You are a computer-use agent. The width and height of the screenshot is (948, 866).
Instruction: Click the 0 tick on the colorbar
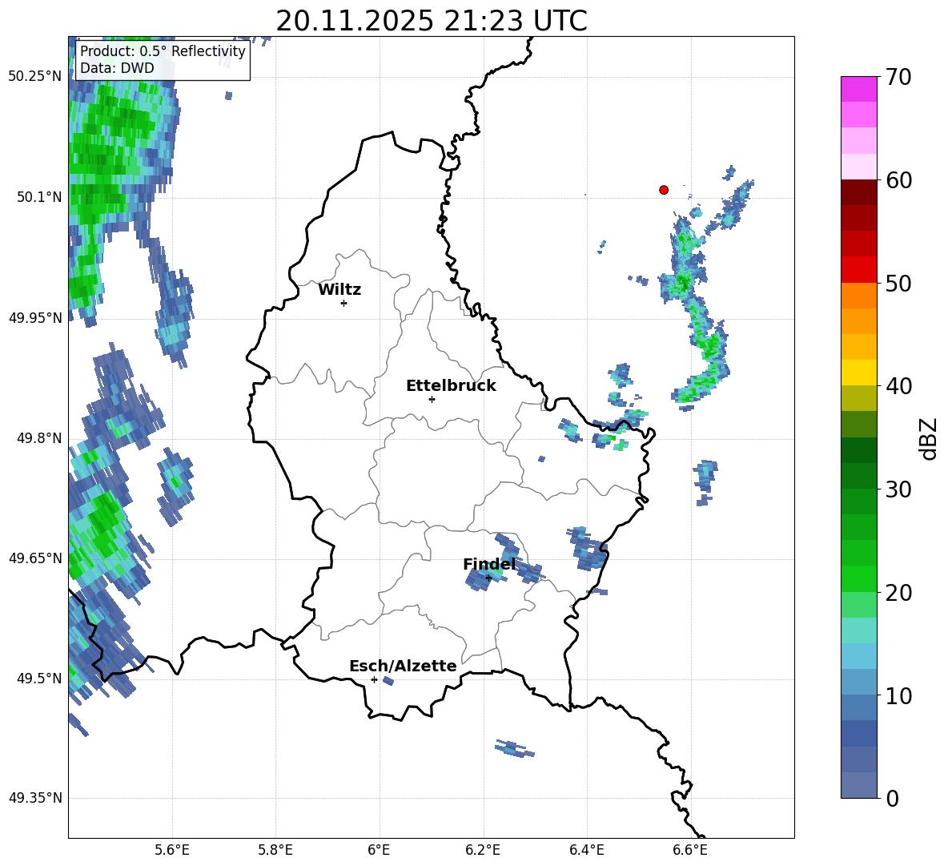pos(893,799)
